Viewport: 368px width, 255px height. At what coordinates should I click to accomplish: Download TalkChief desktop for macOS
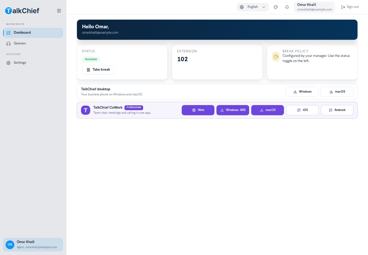[337, 92]
